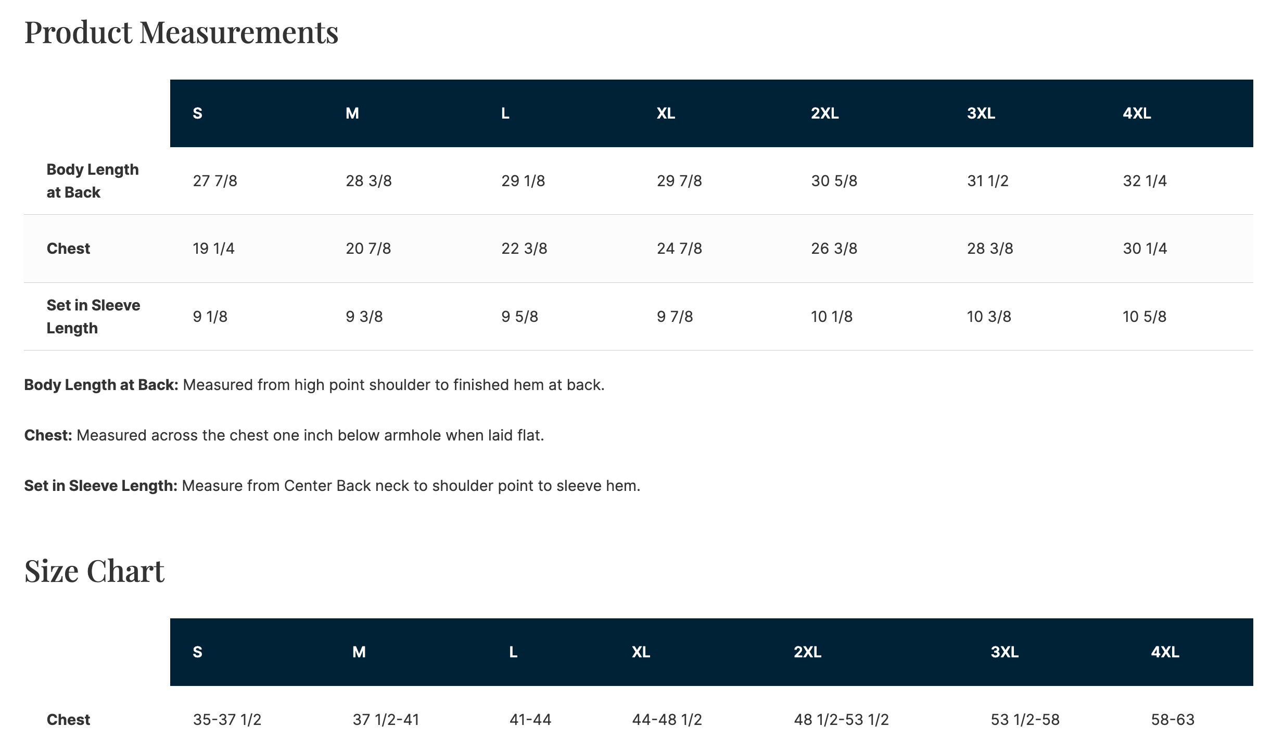Click the 35-37 1/2 chest size range

coord(227,720)
